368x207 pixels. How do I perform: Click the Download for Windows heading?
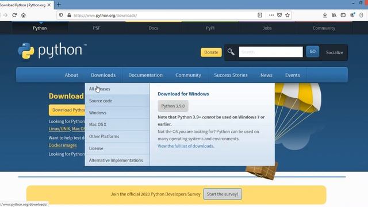[x=183, y=94]
